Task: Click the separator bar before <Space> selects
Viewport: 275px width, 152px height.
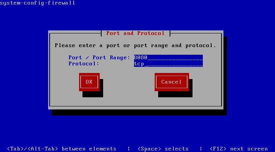Action: 128,149
